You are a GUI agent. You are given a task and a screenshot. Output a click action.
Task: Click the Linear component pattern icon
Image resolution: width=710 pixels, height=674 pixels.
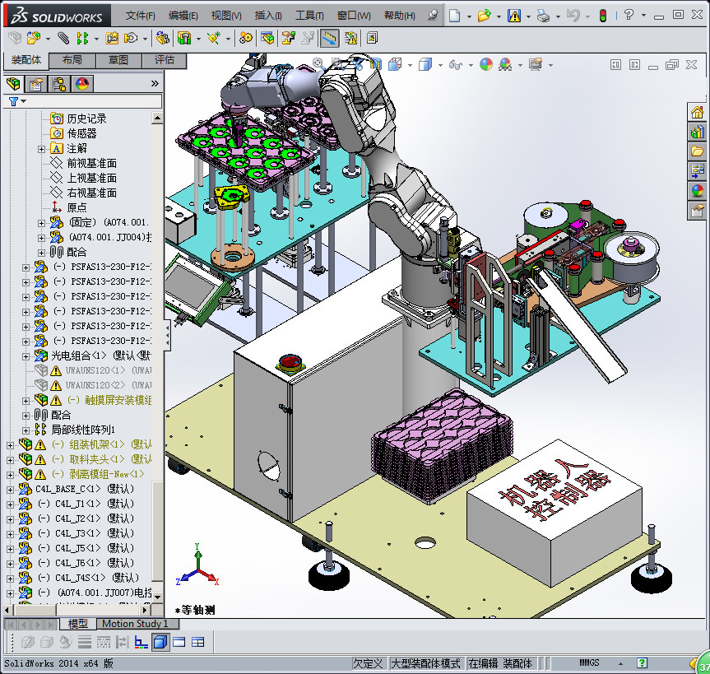[x=82, y=38]
